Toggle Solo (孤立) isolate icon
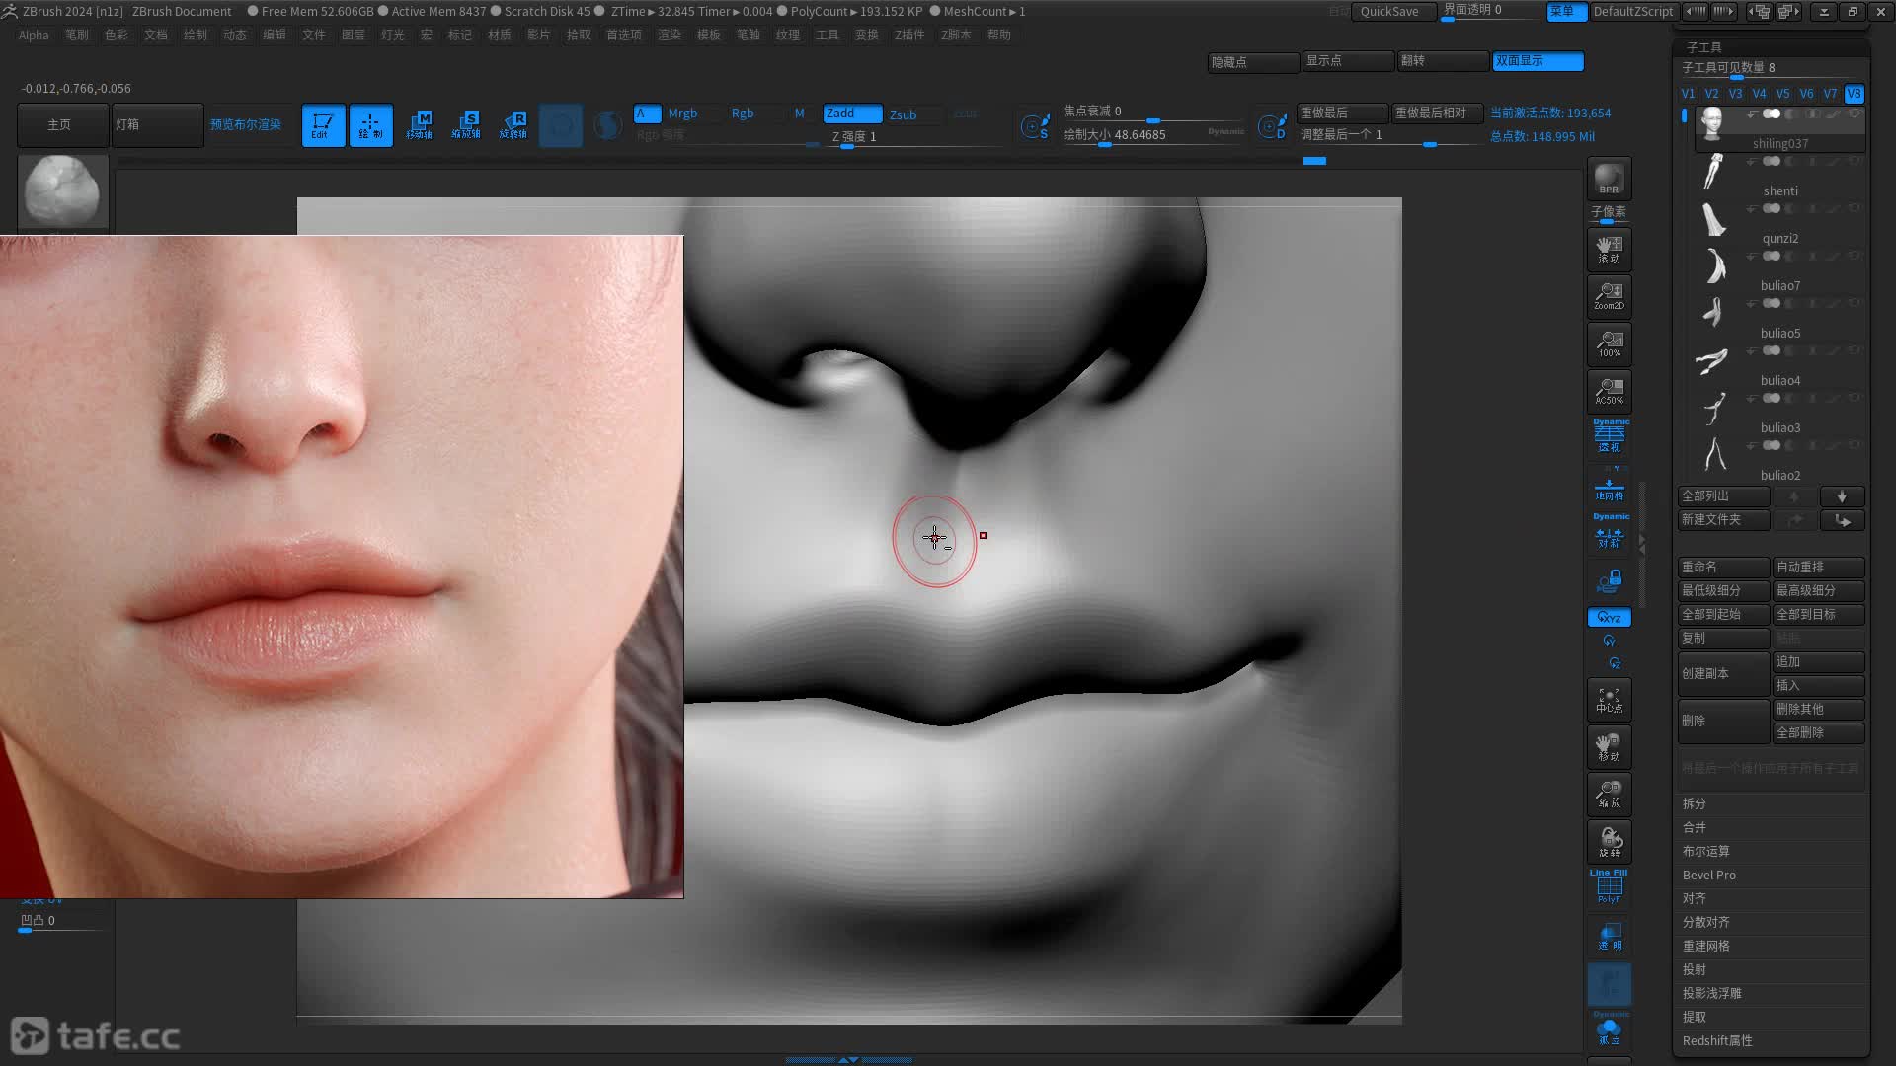The height and width of the screenshot is (1066, 1896). pos(1609,1029)
